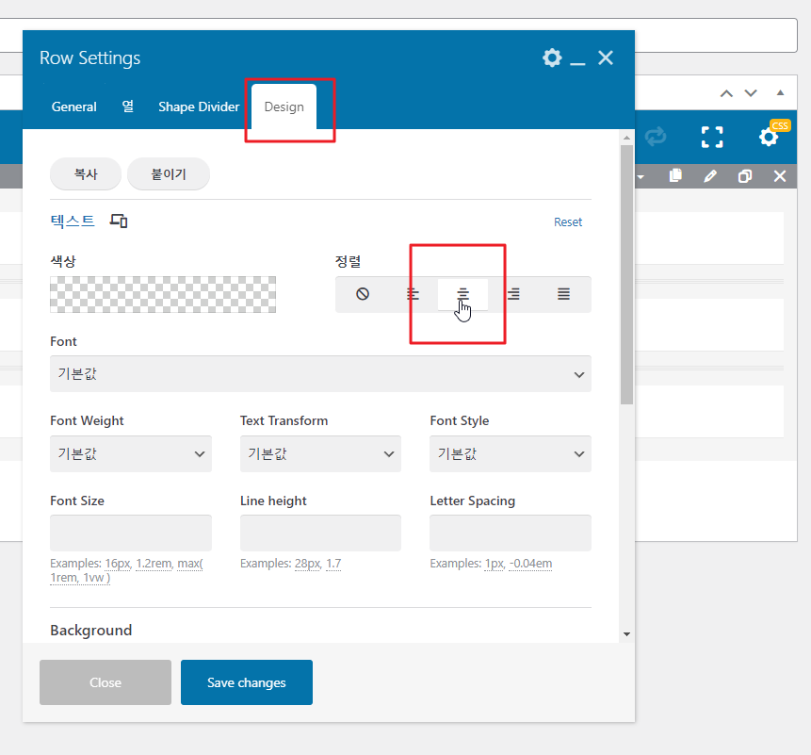
Task: Click the 붙이기 button
Action: coord(169,173)
